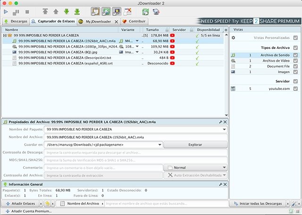Click the globe update toolbar icon
Viewport: 302px width, 215px height.
[x=156, y=12]
